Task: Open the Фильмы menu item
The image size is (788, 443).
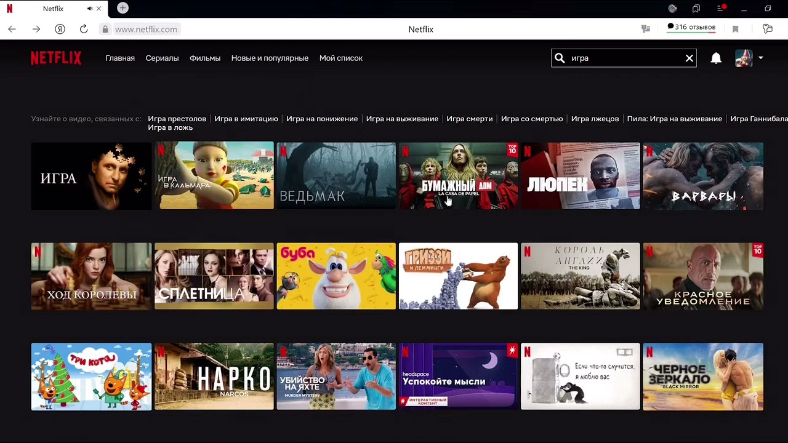Action: coord(205,58)
